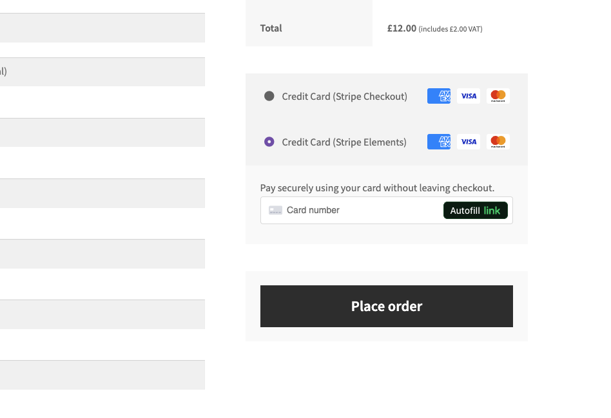611x418 pixels.
Task: Select Credit Card (Stripe Elements) radio button
Action: coord(269,142)
